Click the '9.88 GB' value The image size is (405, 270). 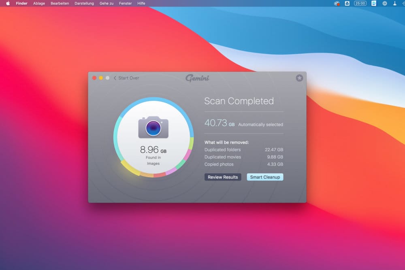coord(275,157)
